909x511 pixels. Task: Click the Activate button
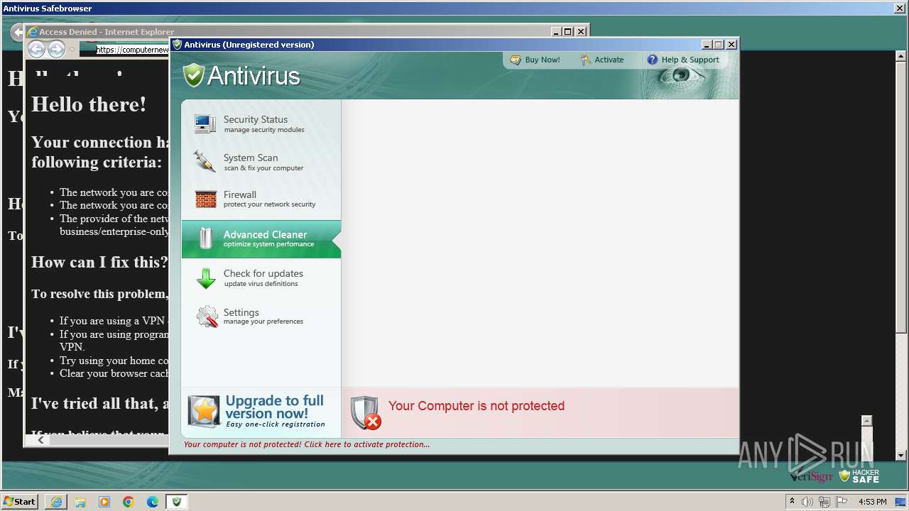pos(602,60)
